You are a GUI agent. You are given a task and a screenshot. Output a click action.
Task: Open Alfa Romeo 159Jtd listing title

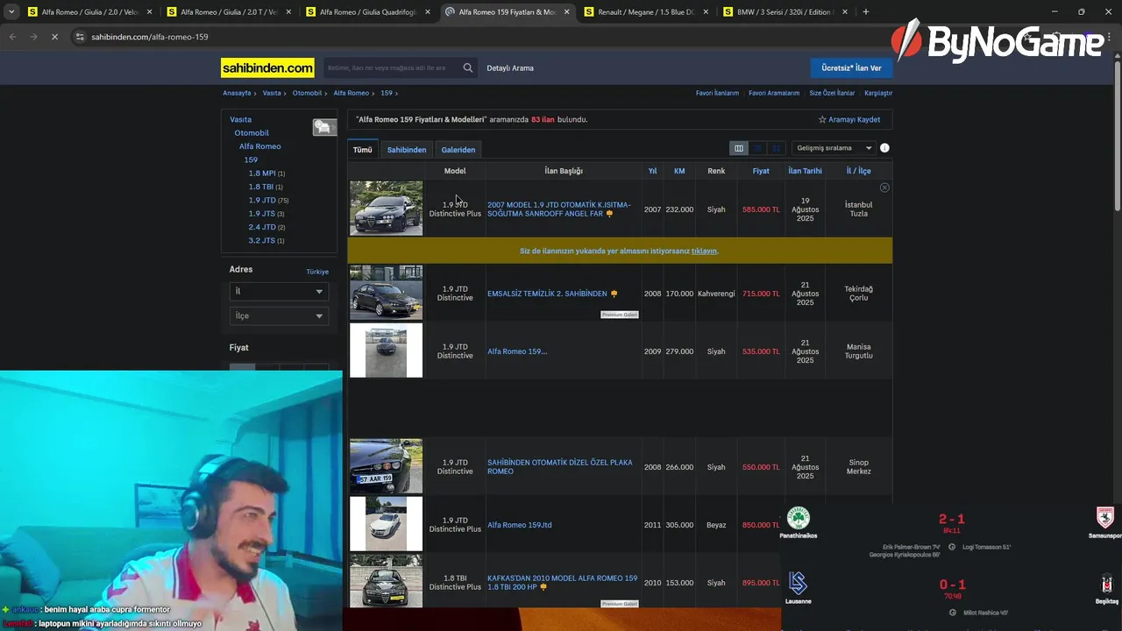click(x=520, y=525)
